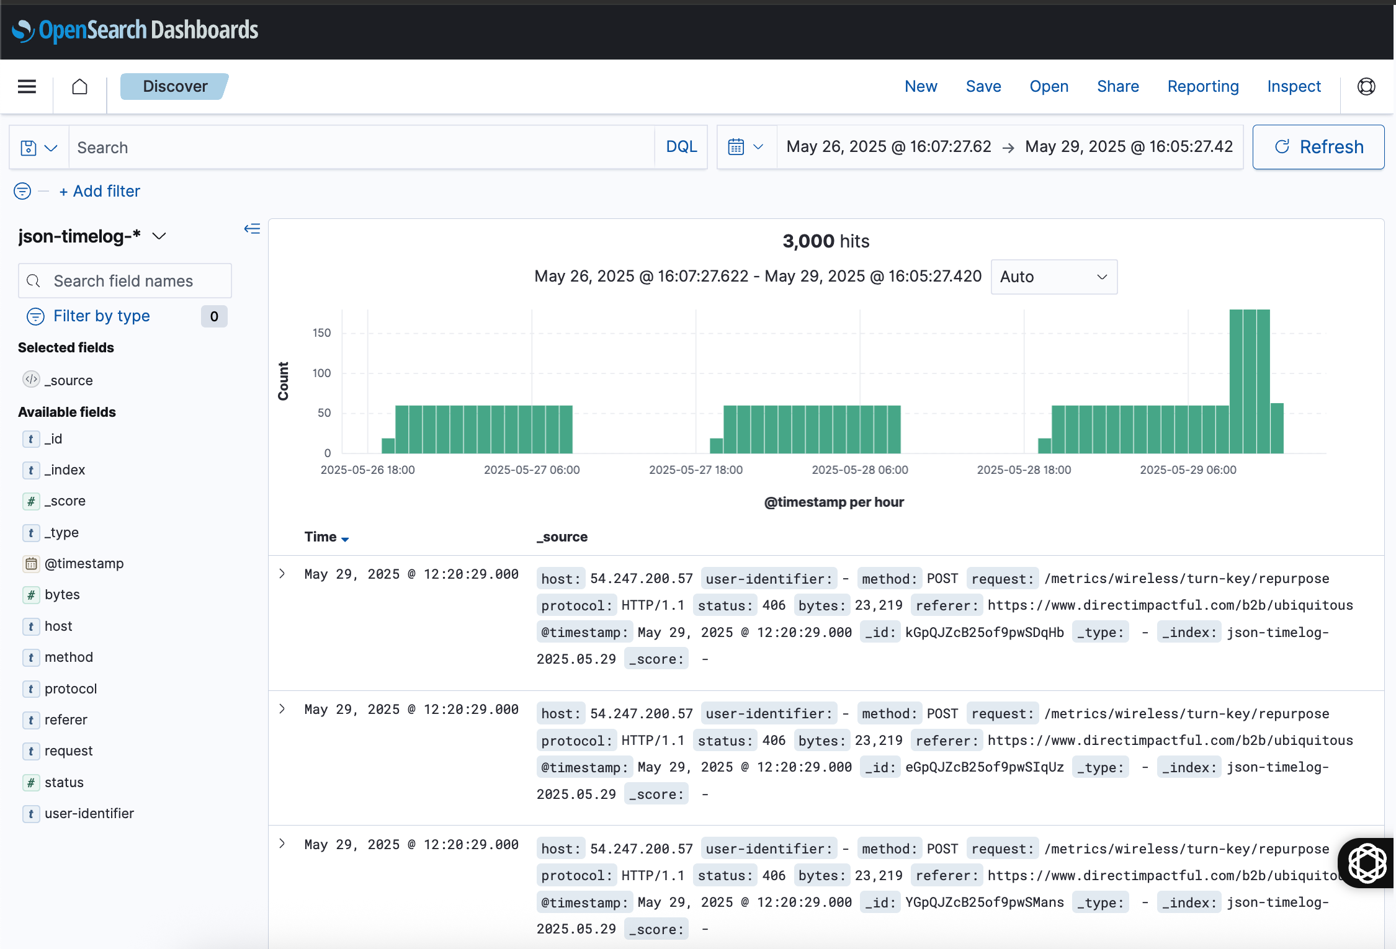1396x949 pixels.
Task: Click the filter options circle icon
Action: (22, 191)
